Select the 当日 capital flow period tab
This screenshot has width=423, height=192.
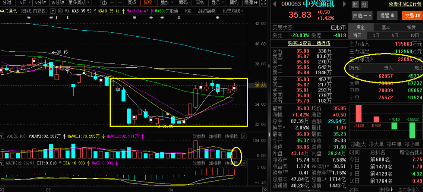(358, 35)
